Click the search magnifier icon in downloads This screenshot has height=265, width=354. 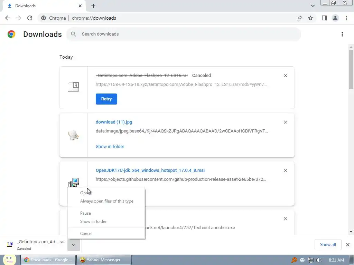73,34
